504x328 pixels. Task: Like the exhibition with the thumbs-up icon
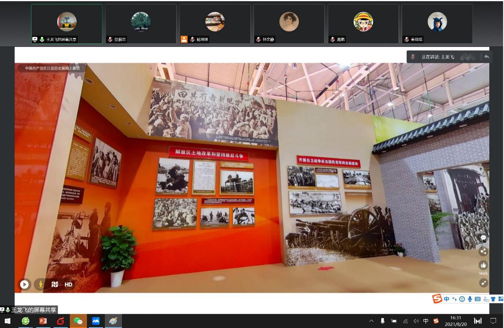(483, 265)
